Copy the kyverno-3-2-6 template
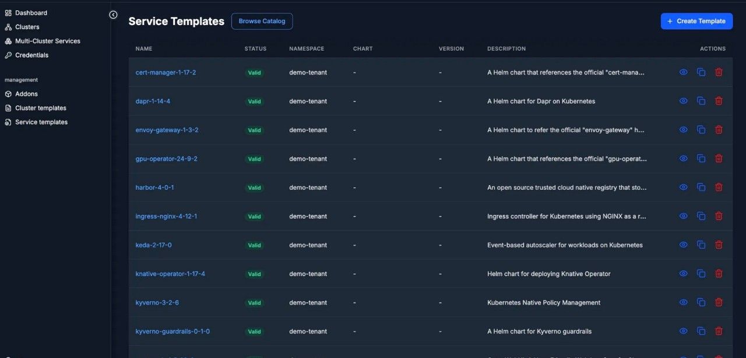This screenshot has width=746, height=358. 701,303
